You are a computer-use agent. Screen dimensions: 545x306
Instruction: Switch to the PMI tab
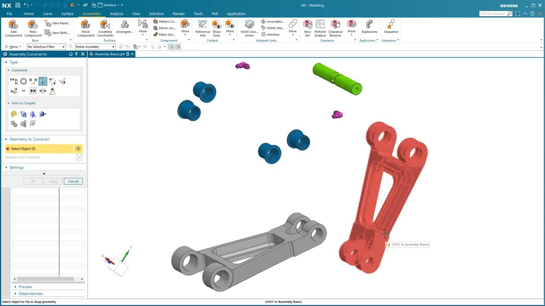[x=215, y=14]
